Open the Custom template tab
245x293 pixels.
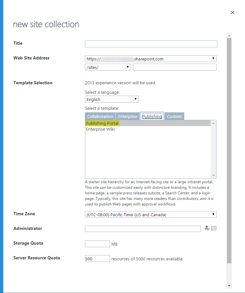pyautogui.click(x=174, y=116)
